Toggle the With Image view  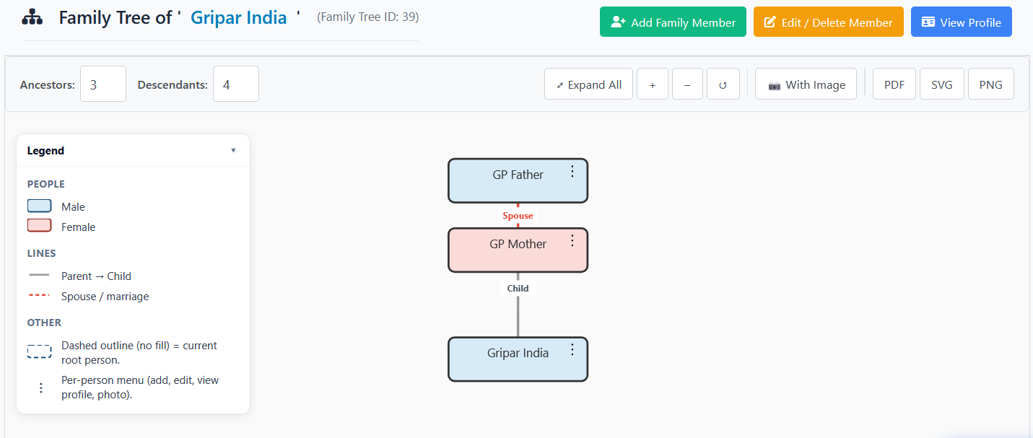point(806,84)
